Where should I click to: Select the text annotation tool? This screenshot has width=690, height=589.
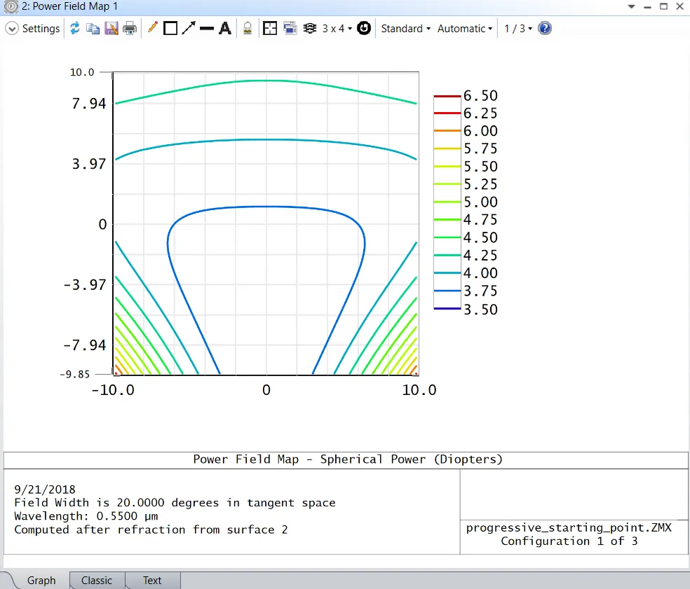(224, 29)
